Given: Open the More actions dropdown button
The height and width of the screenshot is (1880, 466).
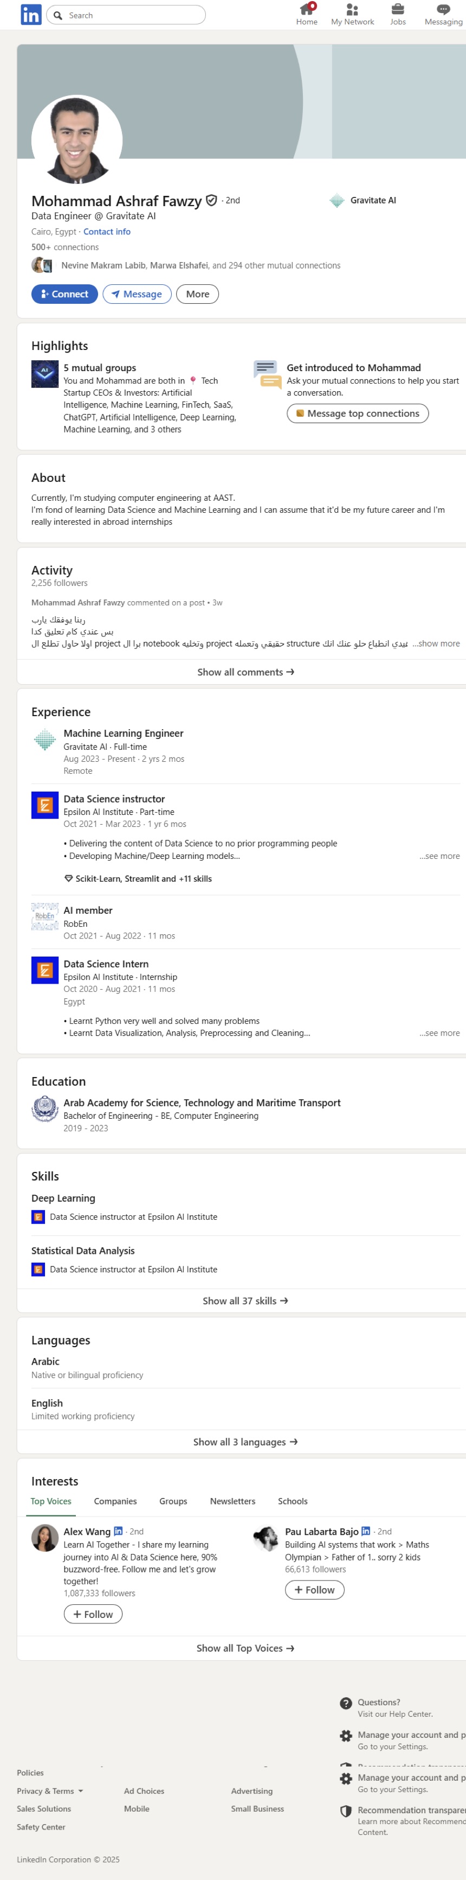Looking at the screenshot, I should [x=198, y=294].
